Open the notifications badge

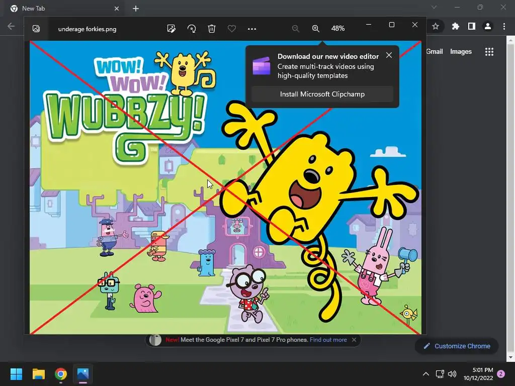click(501, 374)
